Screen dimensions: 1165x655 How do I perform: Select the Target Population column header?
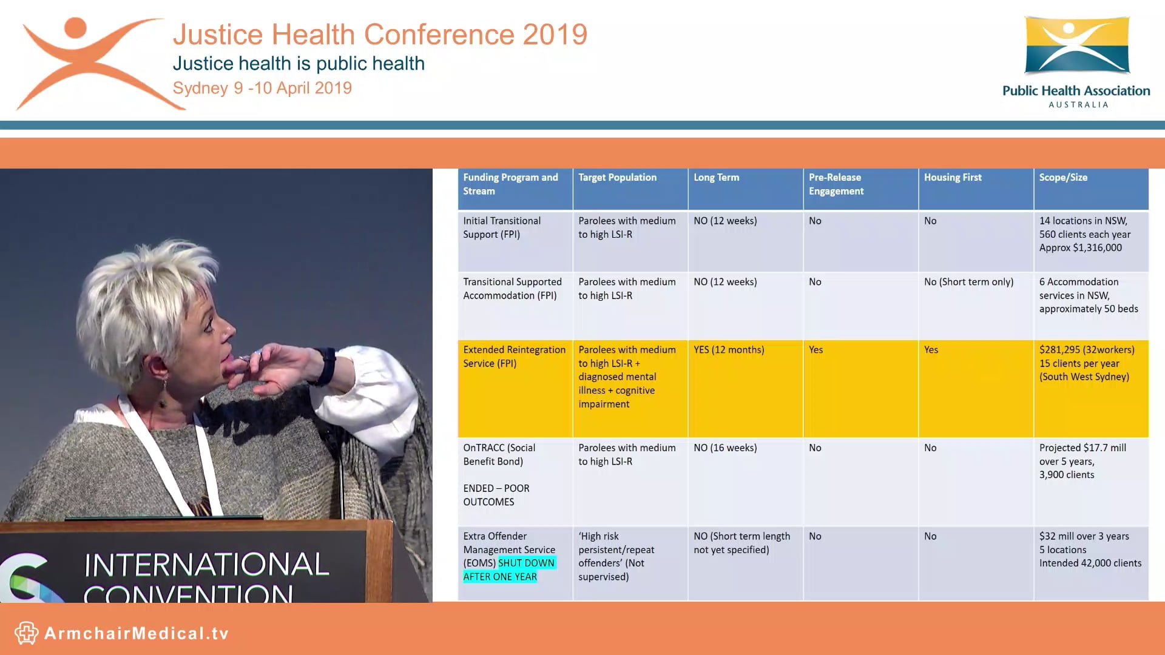click(617, 178)
